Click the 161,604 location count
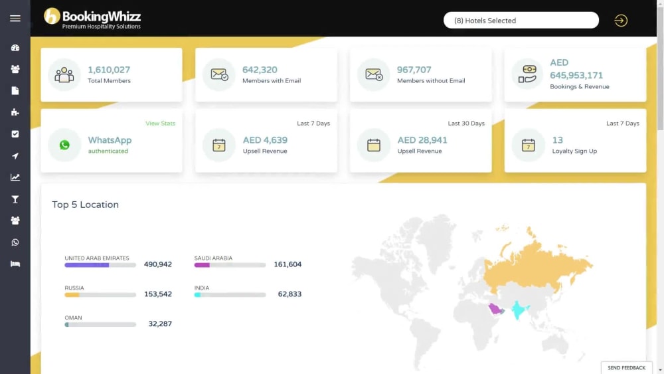 288,264
